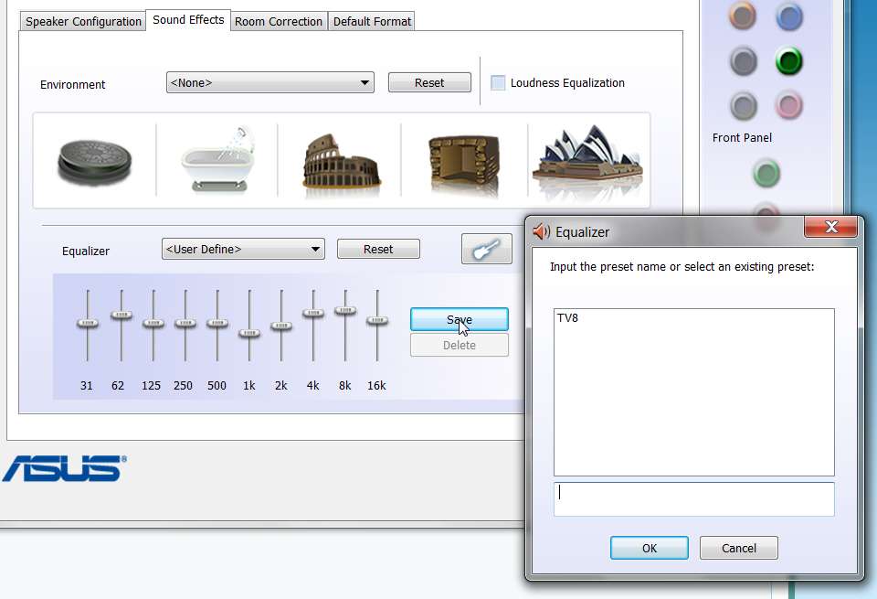Click the speaker icon in Equalizer title bar
The height and width of the screenshot is (599, 877).
click(x=541, y=231)
